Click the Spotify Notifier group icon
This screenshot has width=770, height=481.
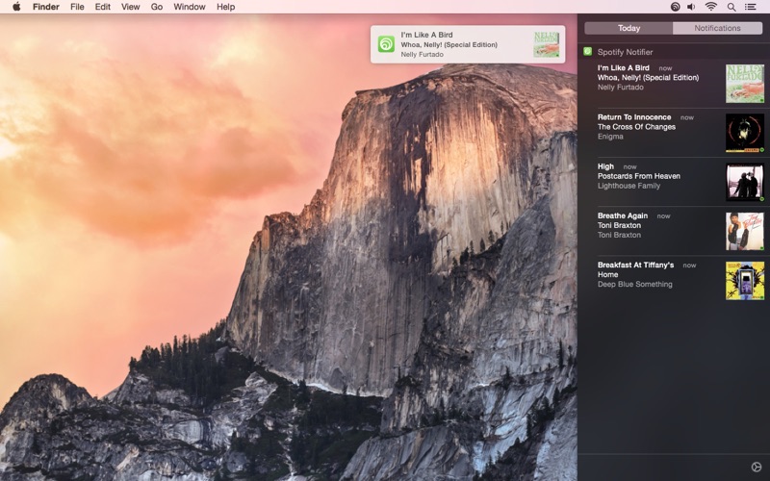click(x=587, y=51)
